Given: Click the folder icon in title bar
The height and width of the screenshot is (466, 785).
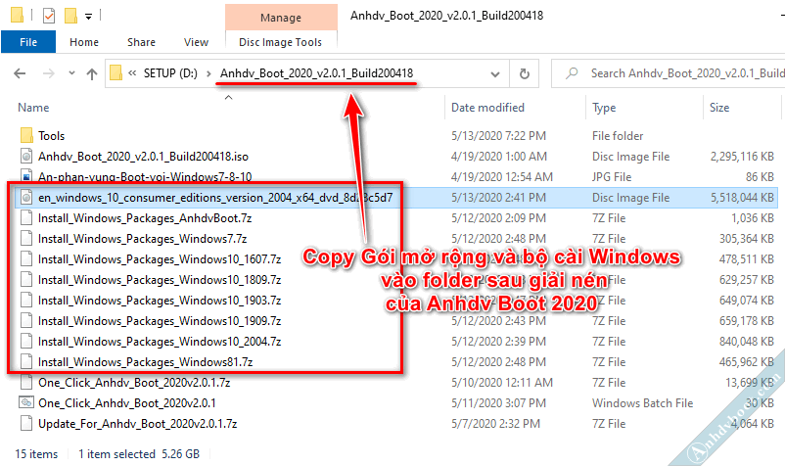Looking at the screenshot, I should click(x=17, y=15).
